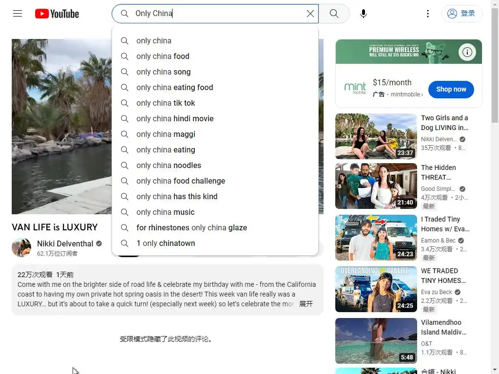Pick "for rhinestones only china glaze" suggestion
499x374 pixels.
(x=215, y=228)
